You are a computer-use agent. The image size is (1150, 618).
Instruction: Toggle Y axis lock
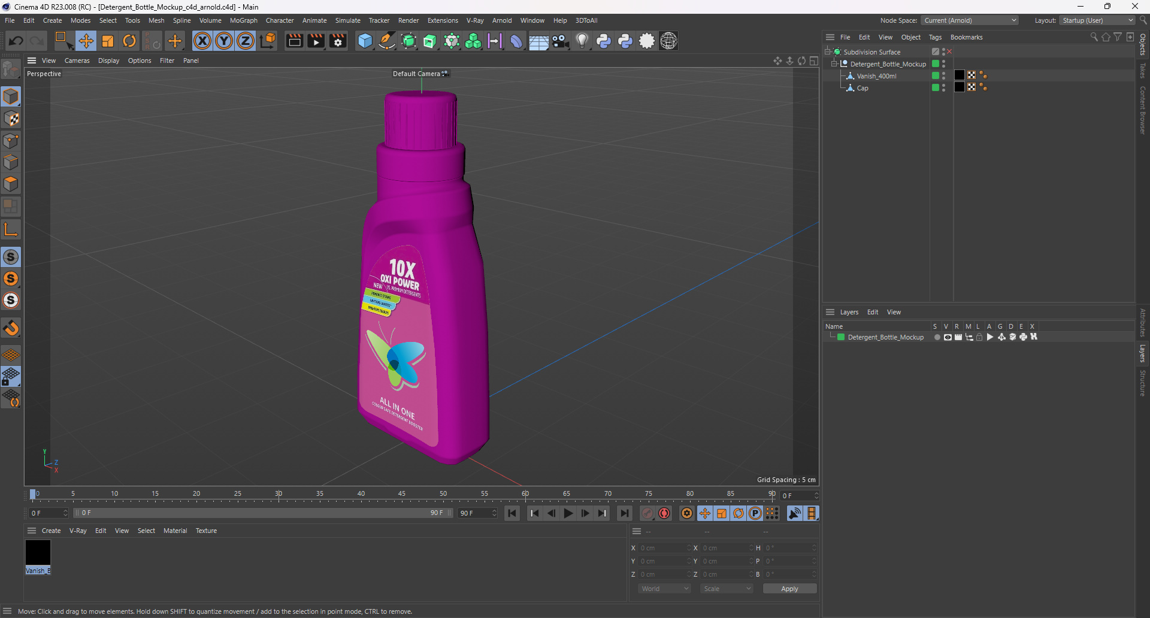[x=224, y=41]
